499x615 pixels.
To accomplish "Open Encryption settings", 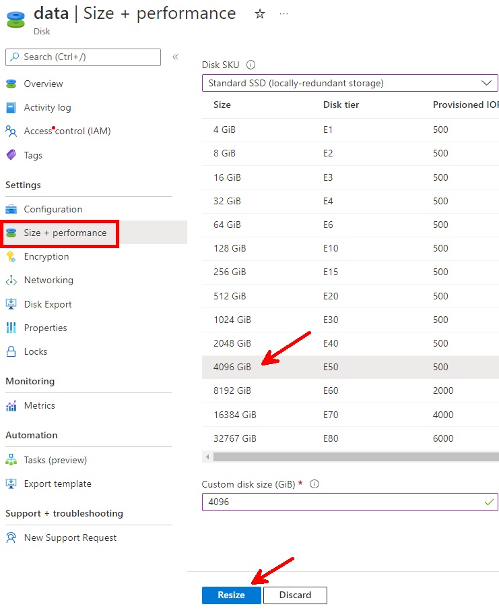I will point(46,256).
